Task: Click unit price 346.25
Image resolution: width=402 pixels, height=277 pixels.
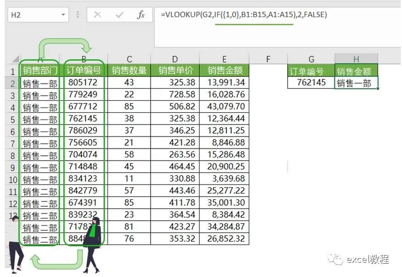Action: pos(175,130)
